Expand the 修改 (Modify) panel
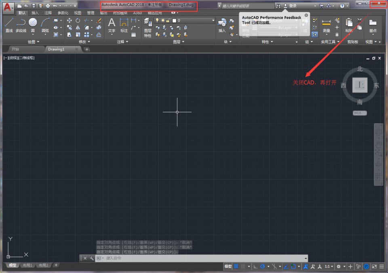Image resolution: width=388 pixels, height=273 pixels. [85, 42]
